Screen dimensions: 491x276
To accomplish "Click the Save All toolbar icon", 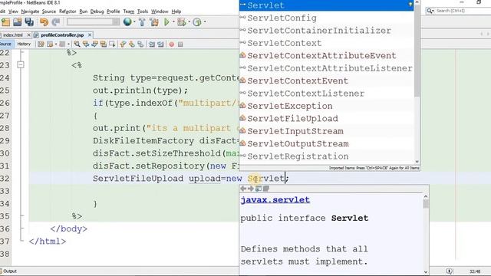I will 29,22.
